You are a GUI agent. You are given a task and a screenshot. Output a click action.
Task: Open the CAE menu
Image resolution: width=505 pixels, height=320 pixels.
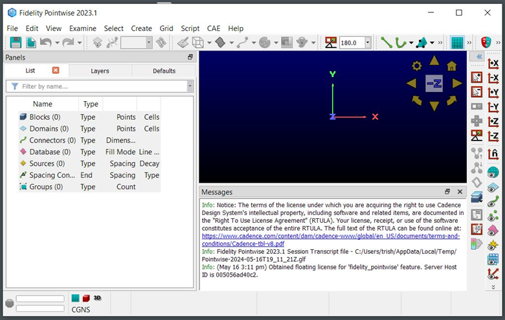click(214, 29)
